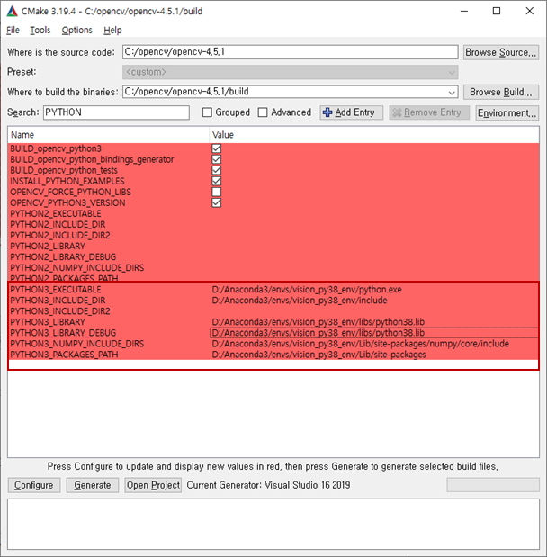
Task: Minimize the CMake window
Action: [464, 12]
